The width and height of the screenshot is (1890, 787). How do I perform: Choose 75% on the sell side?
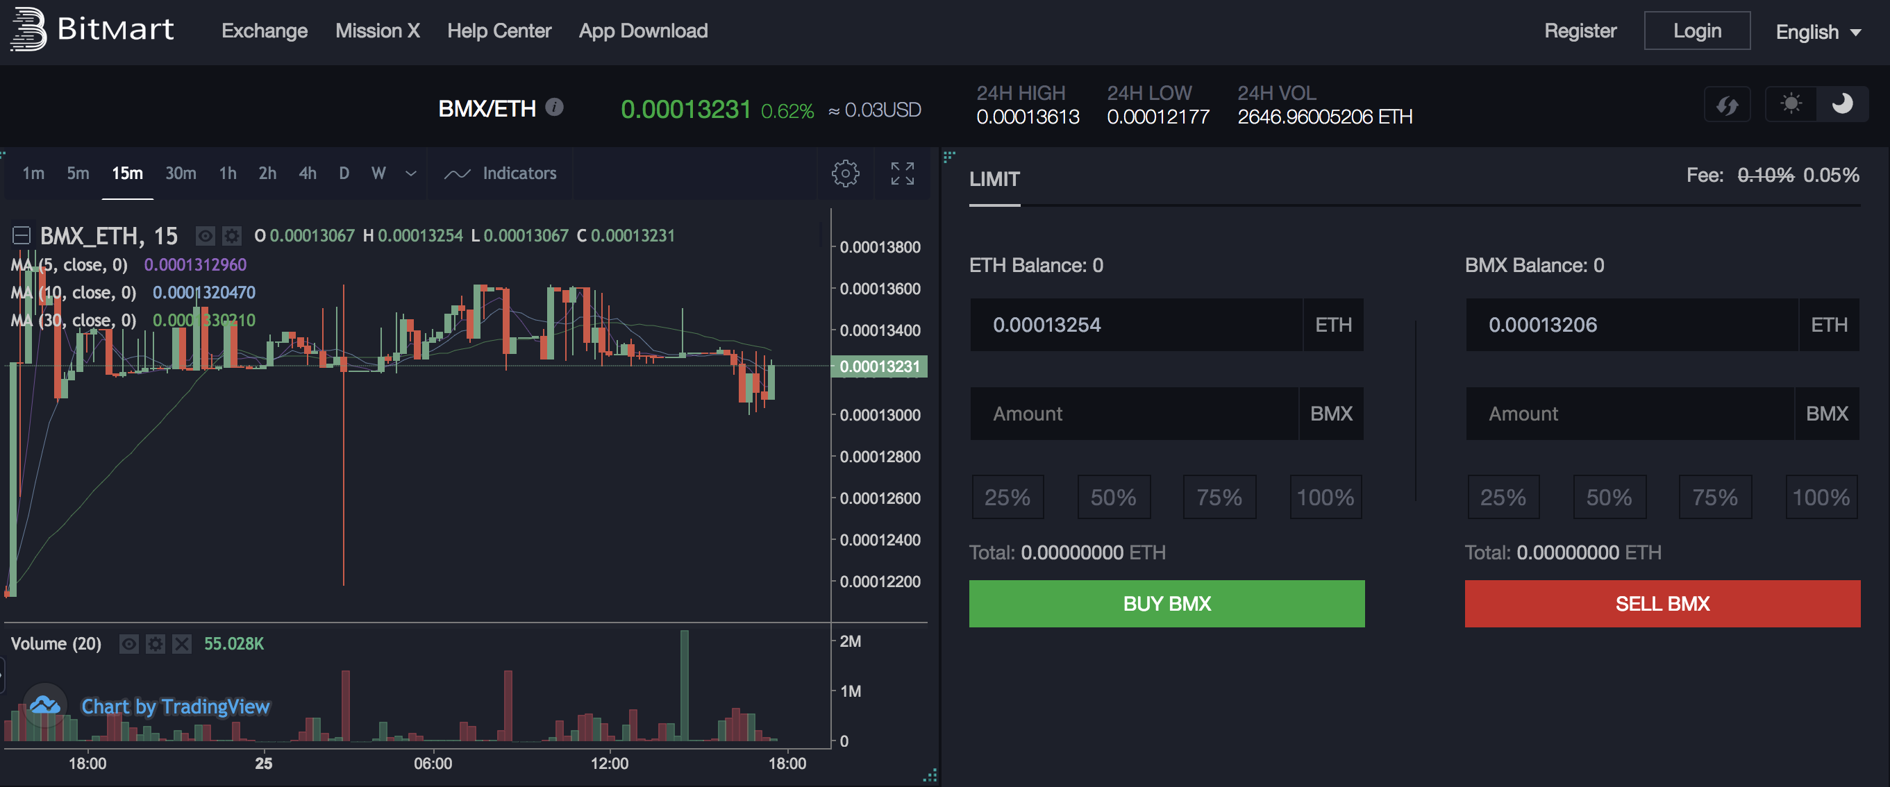point(1716,498)
